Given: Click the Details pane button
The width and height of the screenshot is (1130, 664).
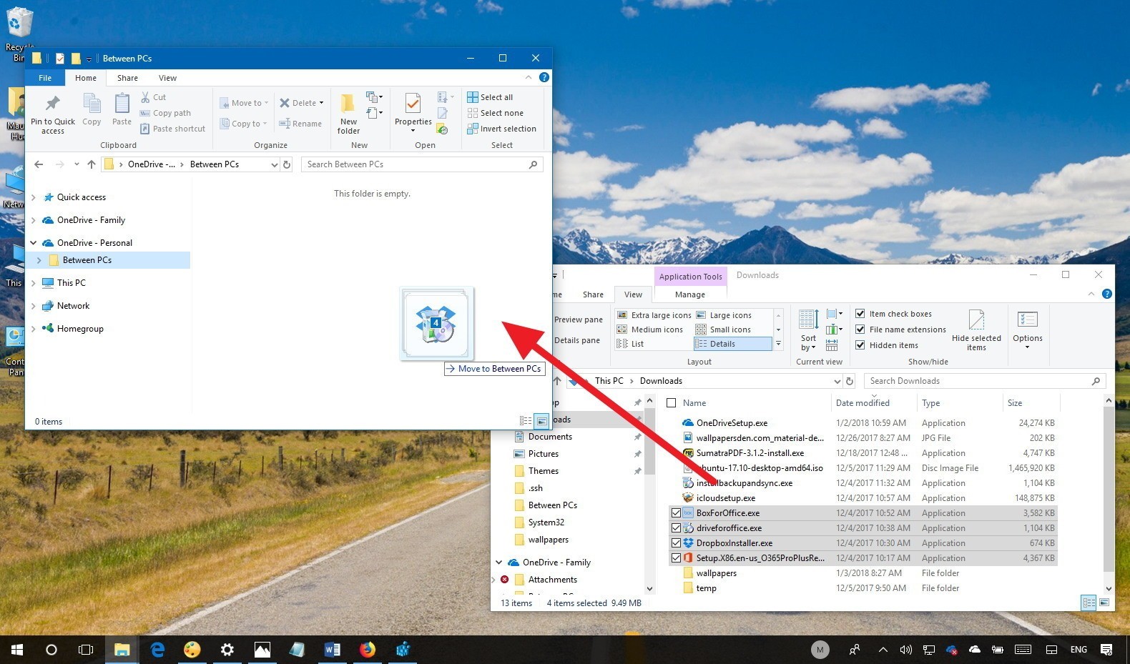Looking at the screenshot, I should (577, 340).
